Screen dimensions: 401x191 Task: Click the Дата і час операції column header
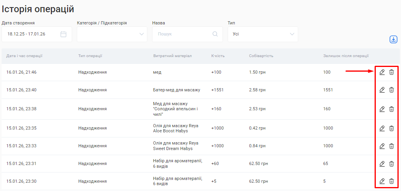click(24, 56)
